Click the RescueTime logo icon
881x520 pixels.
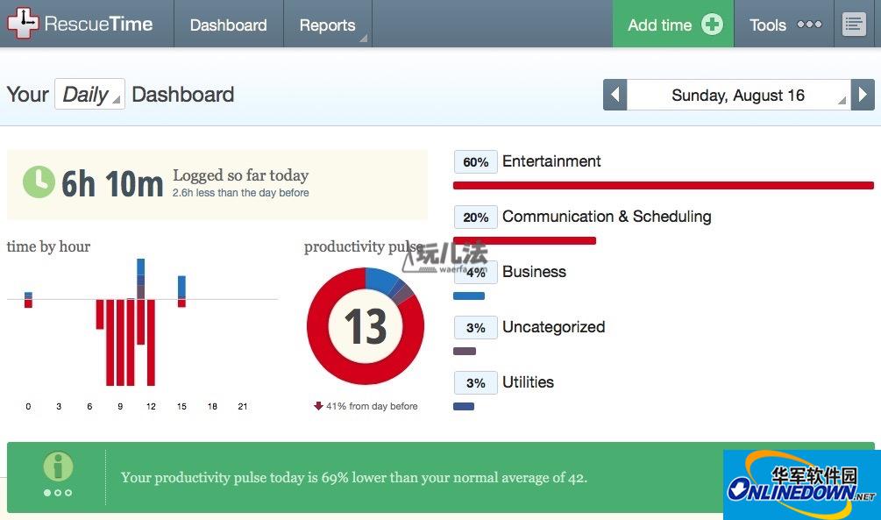pyautogui.click(x=22, y=23)
